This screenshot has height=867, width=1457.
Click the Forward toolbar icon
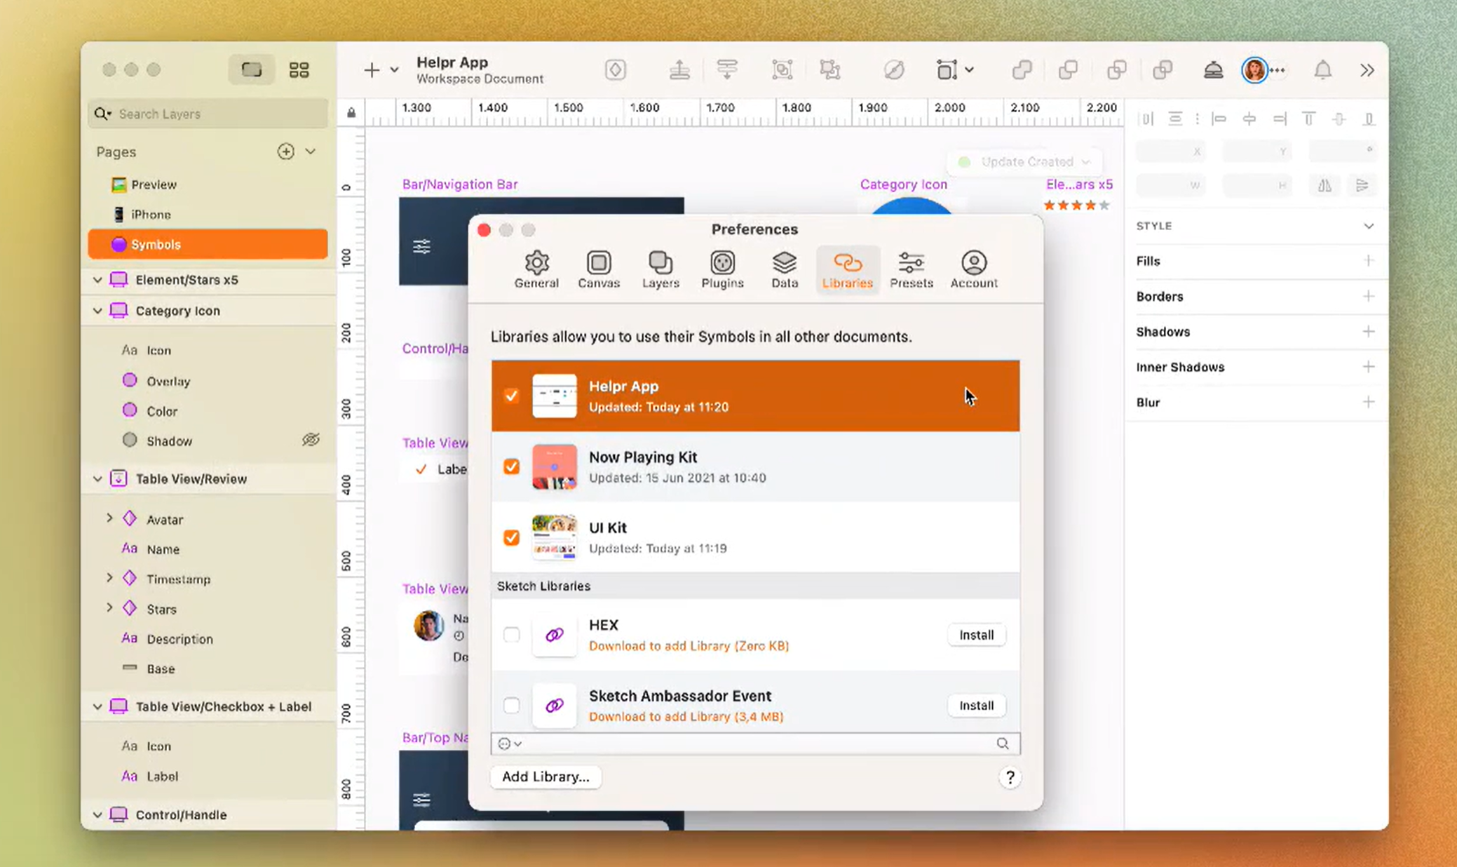point(679,69)
